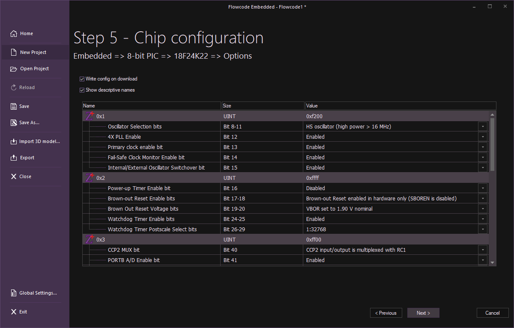The image size is (514, 328).
Task: Open the Oscillator Selection bits dropdown
Action: [x=483, y=127]
